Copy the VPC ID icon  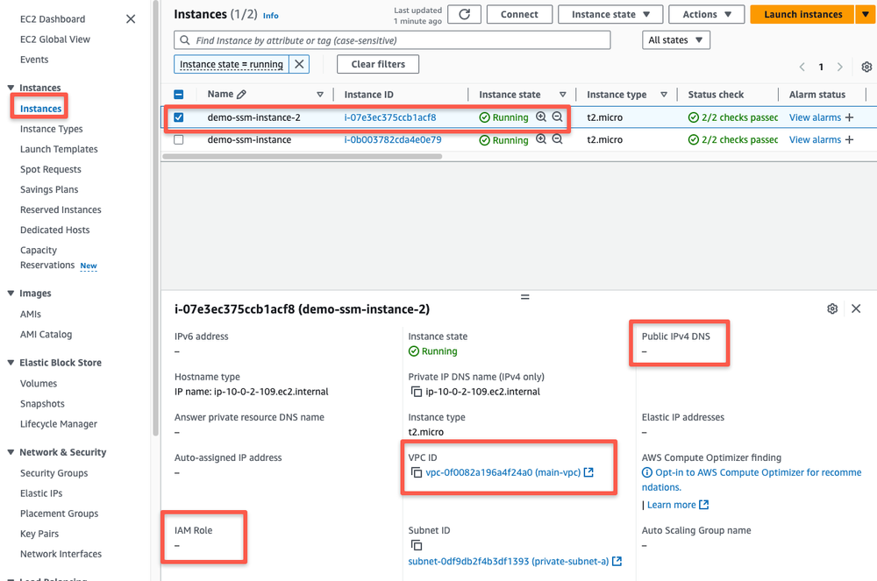(416, 472)
